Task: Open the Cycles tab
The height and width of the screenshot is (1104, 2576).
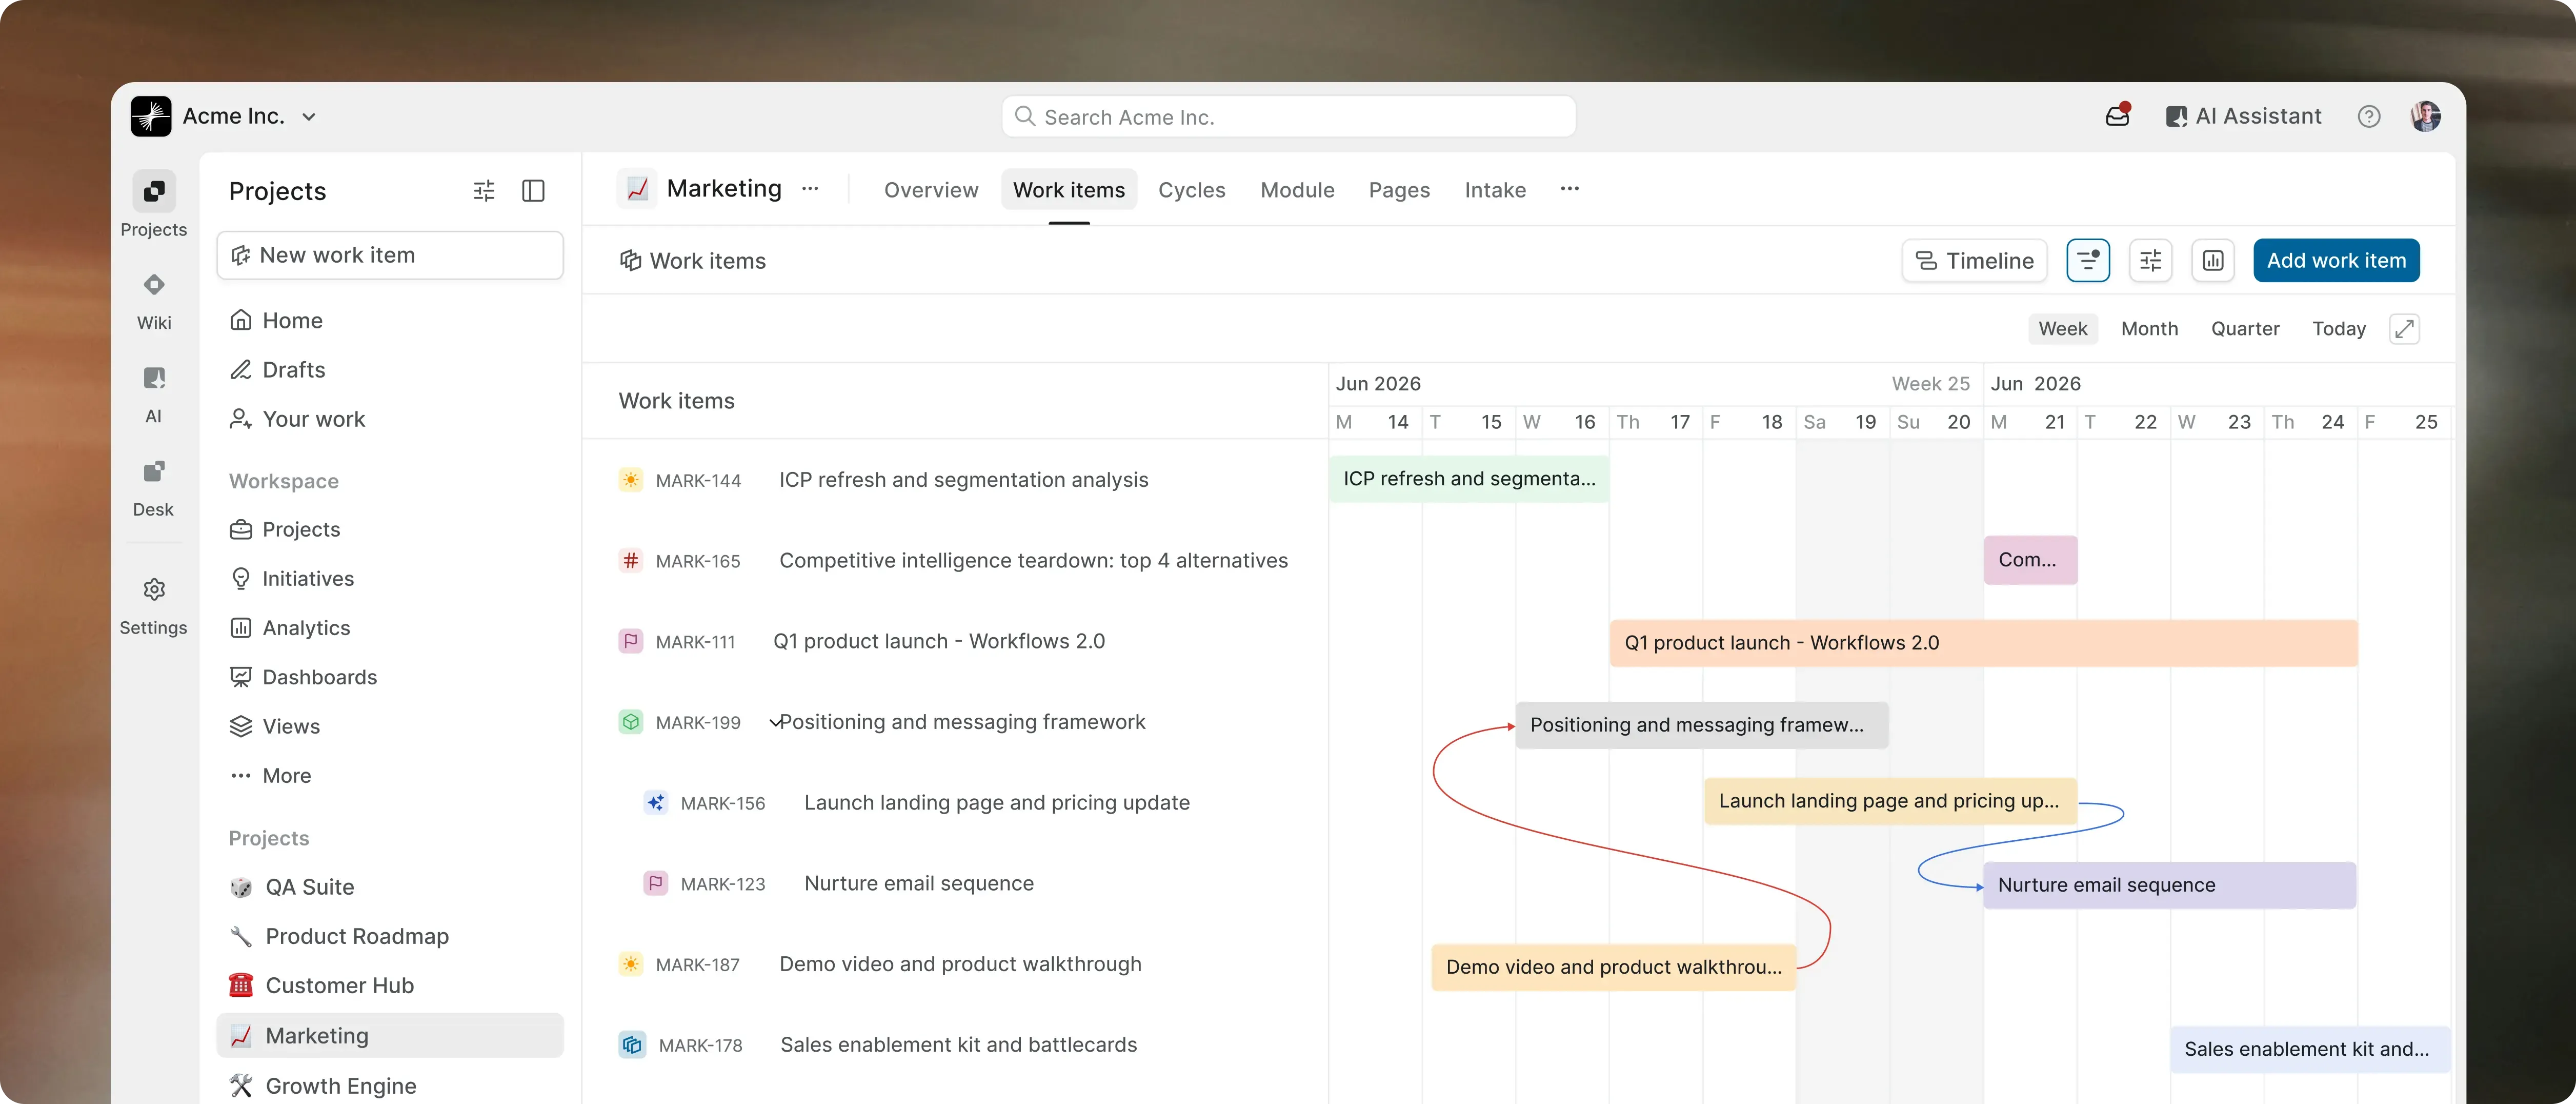Action: tap(1191, 190)
